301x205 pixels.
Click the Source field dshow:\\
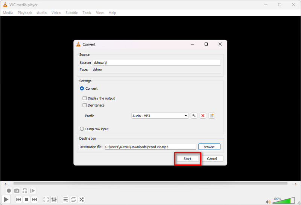tap(157, 62)
